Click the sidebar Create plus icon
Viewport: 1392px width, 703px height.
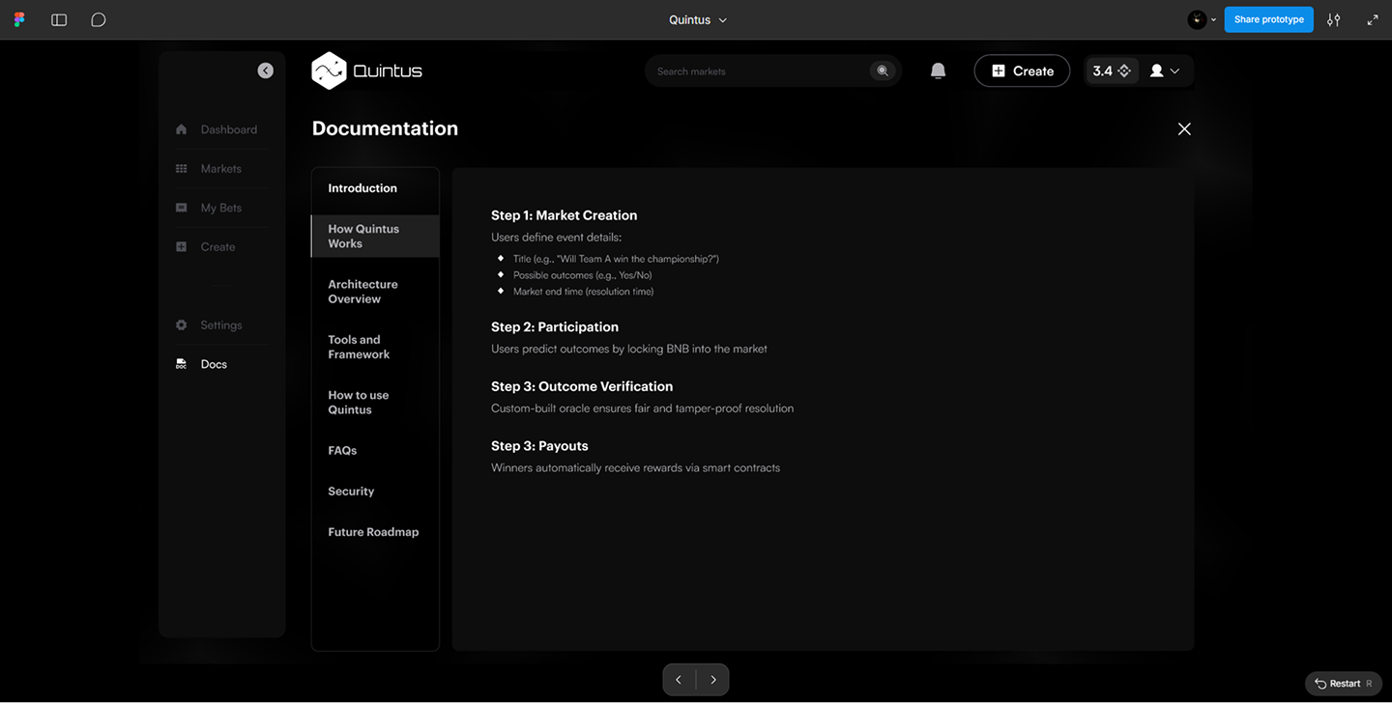[181, 247]
